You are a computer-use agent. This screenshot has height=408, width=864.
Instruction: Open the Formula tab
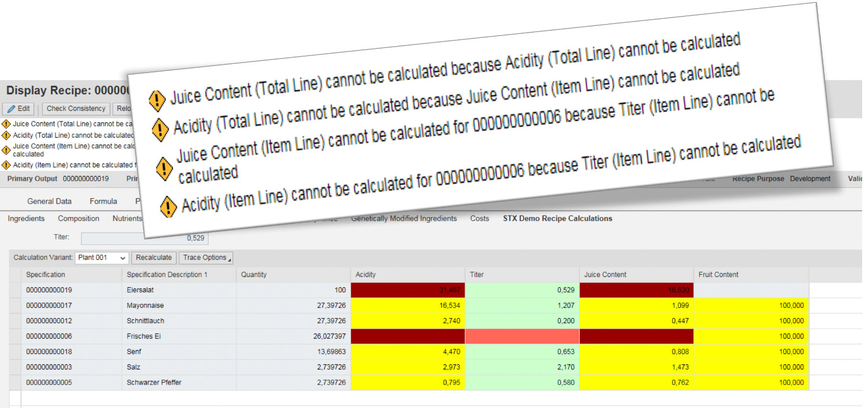click(103, 202)
